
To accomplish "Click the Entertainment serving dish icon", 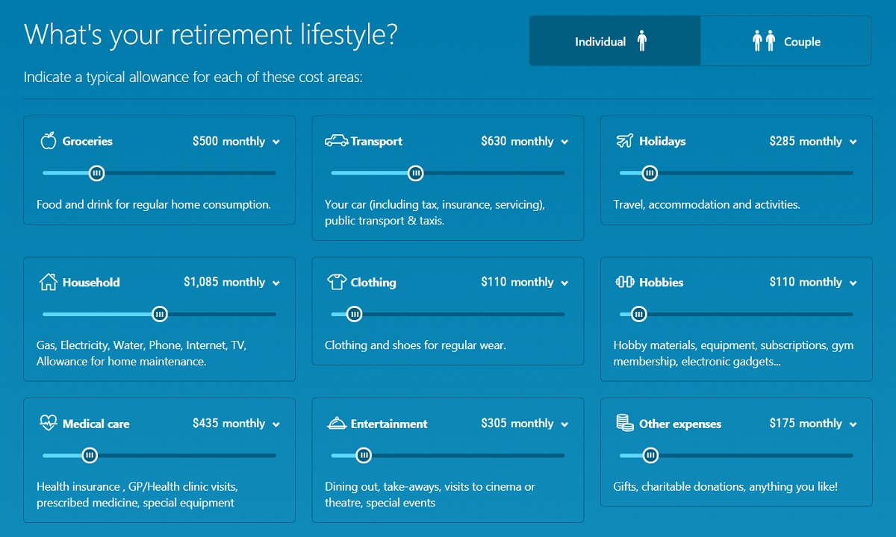I will tap(337, 423).
